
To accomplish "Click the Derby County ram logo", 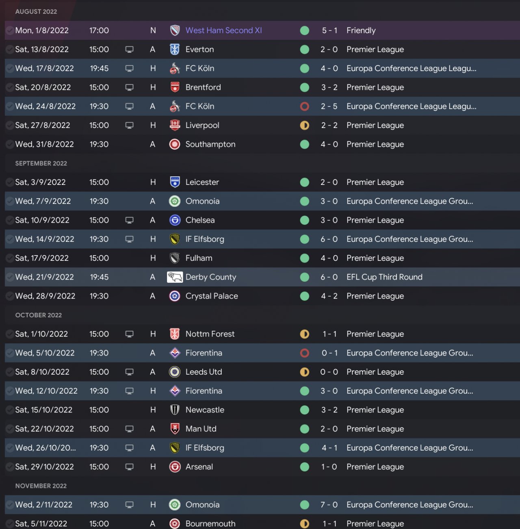I will pos(175,277).
